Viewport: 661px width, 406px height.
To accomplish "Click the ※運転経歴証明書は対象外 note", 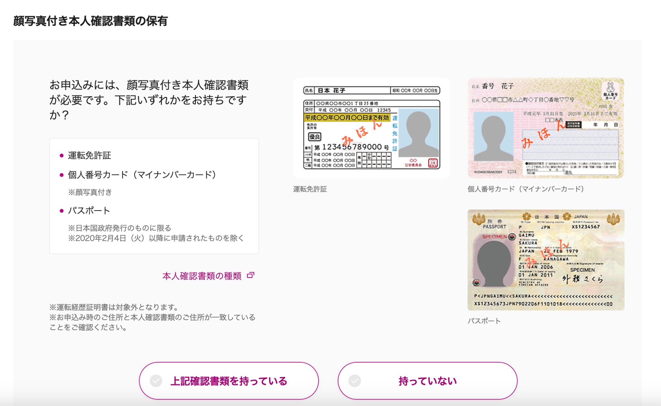I will click(114, 307).
